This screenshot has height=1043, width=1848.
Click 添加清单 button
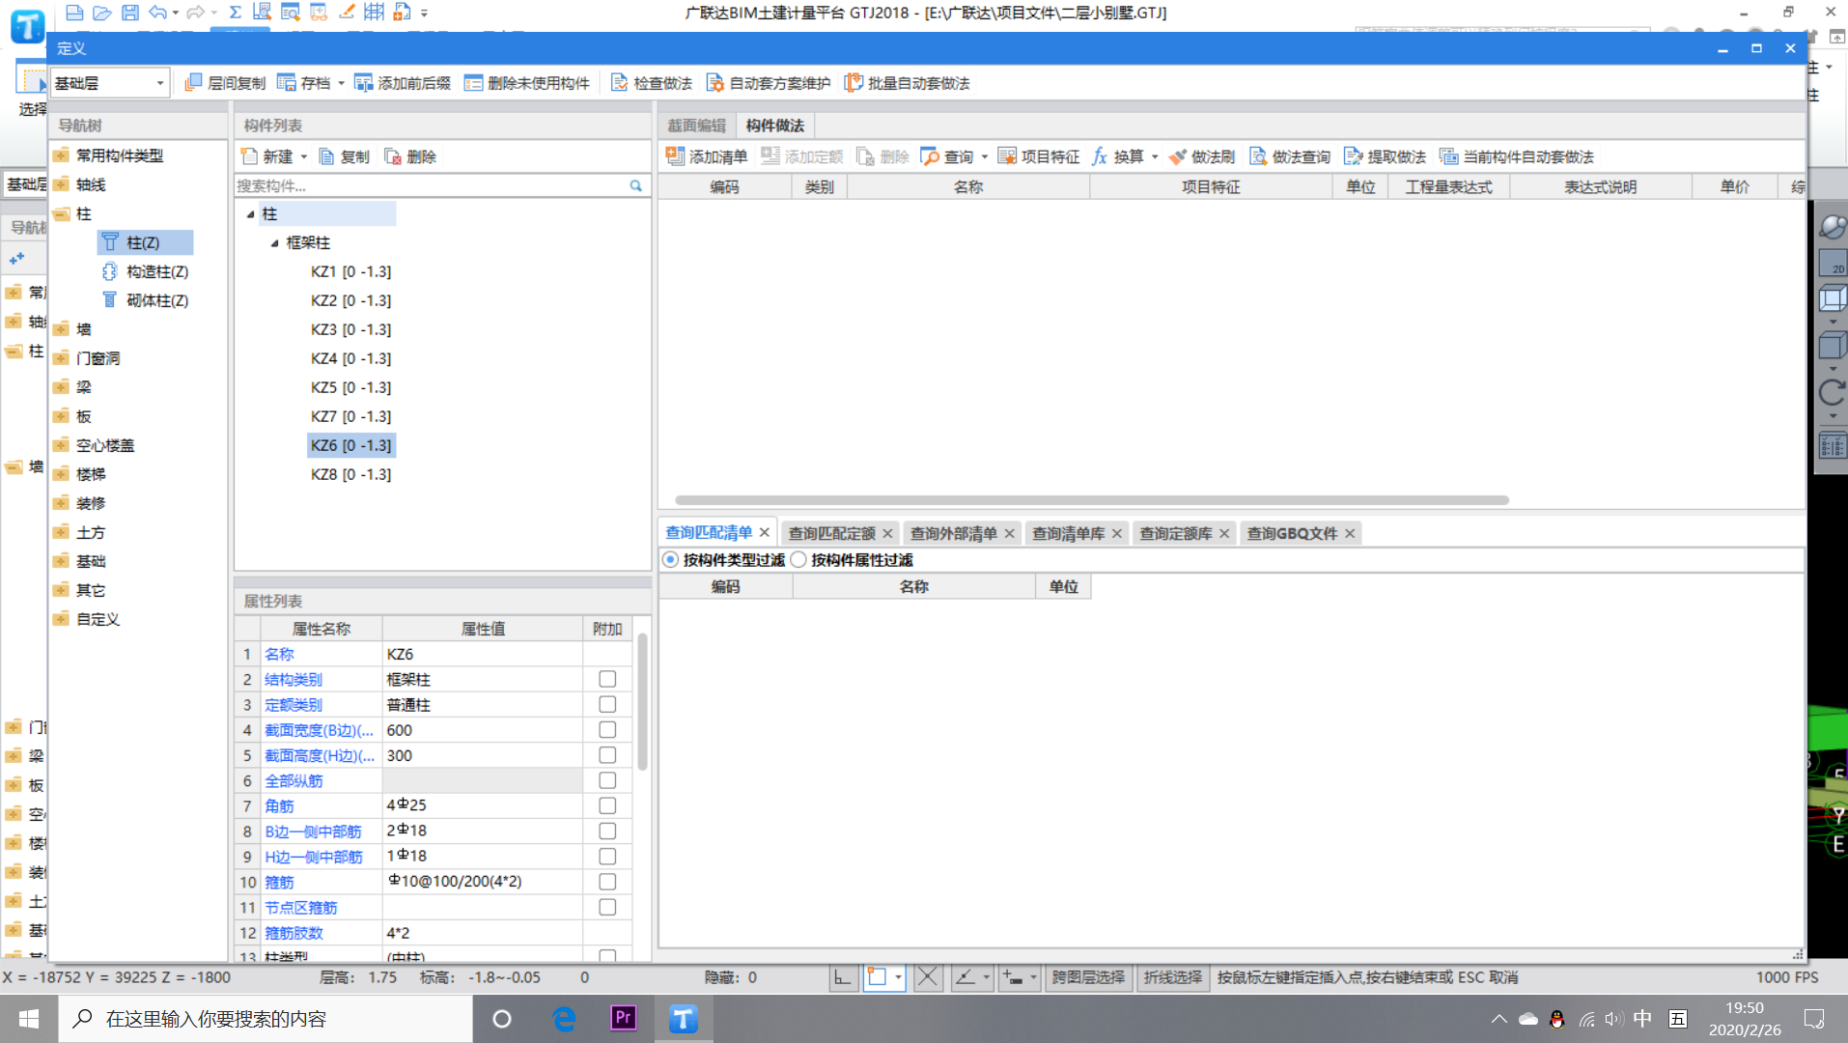[706, 156]
